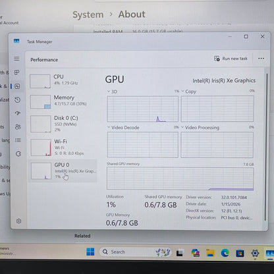This screenshot has height=274, width=274.
Task: Click the Shared GPU memory 0.6/7.8 GB value
Action: tap(161, 205)
